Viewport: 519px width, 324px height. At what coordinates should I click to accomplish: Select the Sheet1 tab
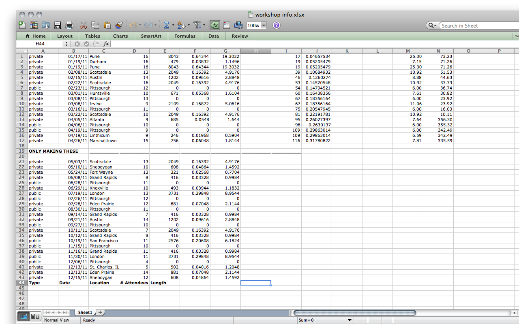point(85,312)
